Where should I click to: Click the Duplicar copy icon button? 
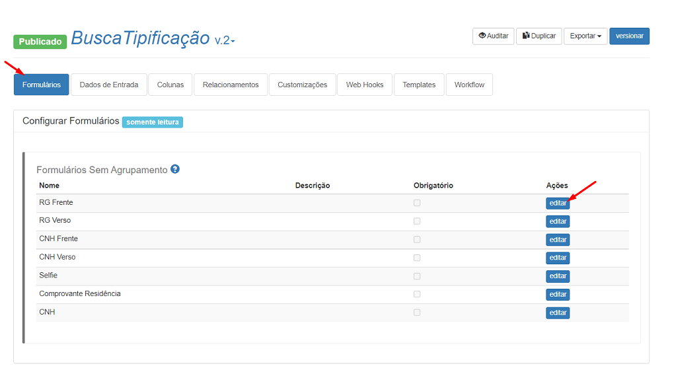click(x=539, y=36)
